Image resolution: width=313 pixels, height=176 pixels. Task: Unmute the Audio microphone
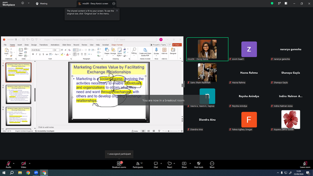(x=8, y=165)
